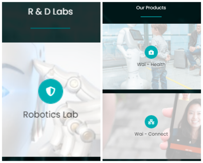Click the R & D Labs heading
203x163 pixels.
click(50, 11)
